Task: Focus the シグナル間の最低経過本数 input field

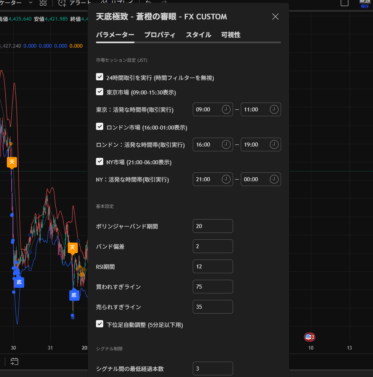Action: pyautogui.click(x=213, y=369)
